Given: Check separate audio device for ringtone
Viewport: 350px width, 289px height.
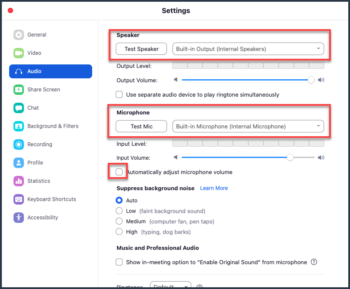Looking at the screenshot, I should pyautogui.click(x=119, y=94).
